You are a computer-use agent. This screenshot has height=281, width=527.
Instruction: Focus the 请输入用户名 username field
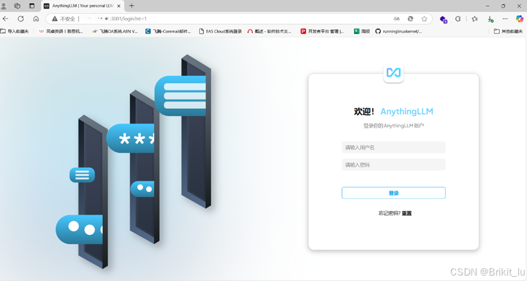pyautogui.click(x=393, y=147)
